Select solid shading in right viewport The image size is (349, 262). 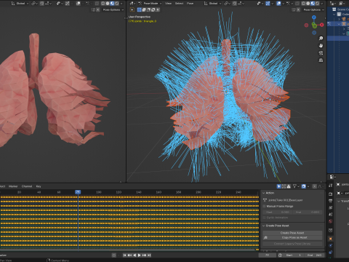pos(308,4)
